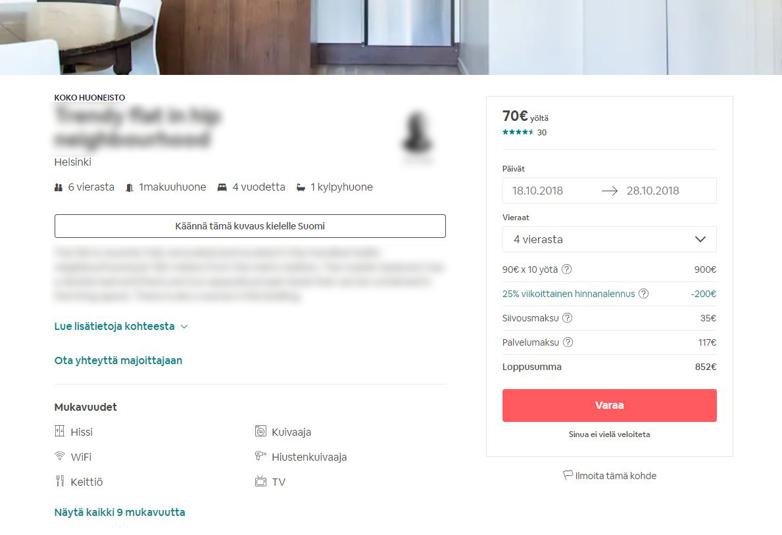Click the Hiustenkuivaaja hair dryer icon
This screenshot has width=782, height=535.
tap(260, 455)
